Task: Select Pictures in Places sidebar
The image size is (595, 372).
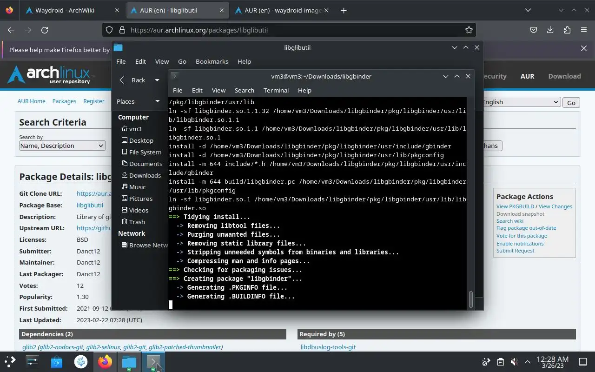Action: click(137, 199)
